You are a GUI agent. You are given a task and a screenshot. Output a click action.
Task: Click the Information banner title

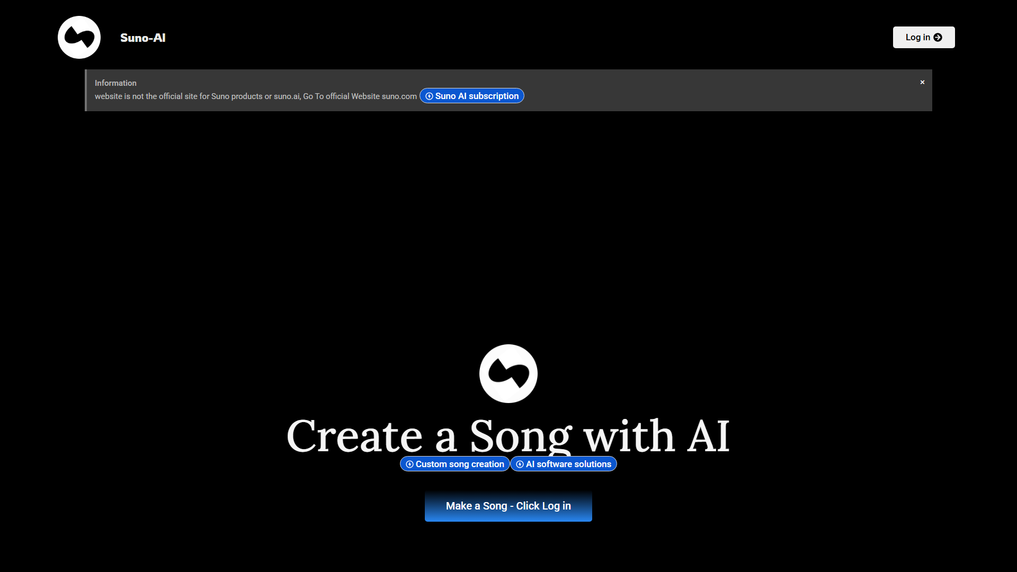pyautogui.click(x=115, y=83)
